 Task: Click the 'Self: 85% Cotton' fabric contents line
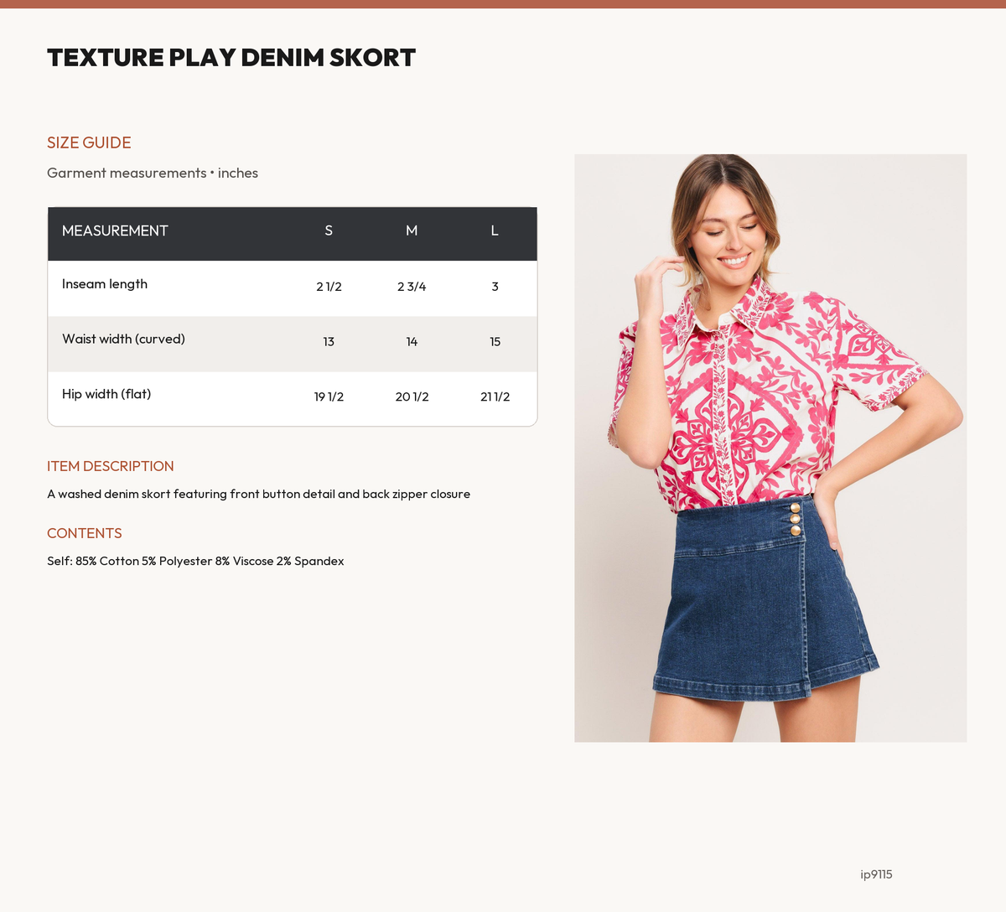point(195,561)
